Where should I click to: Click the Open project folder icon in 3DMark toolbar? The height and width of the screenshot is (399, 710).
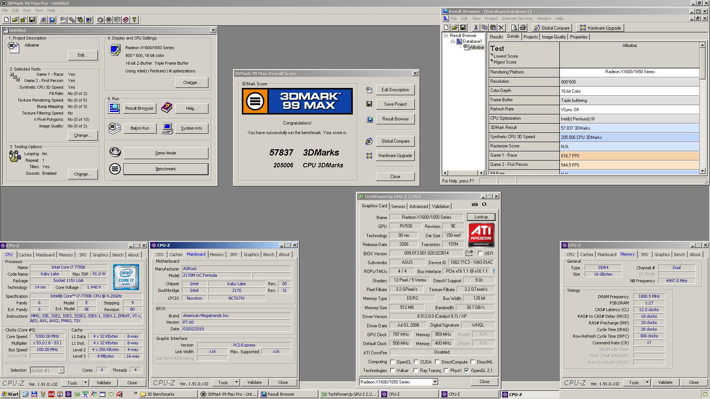click(15, 20)
